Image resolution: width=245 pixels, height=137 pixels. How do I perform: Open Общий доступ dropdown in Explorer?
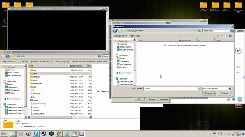pyautogui.click(x=61, y=62)
